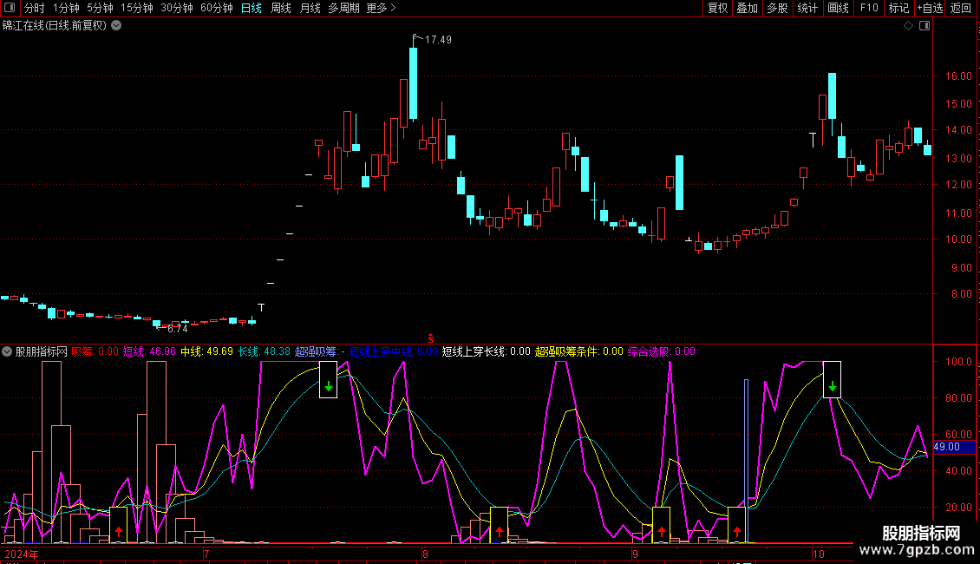Click the 6.74 low price marker
Image resolution: width=980 pixels, height=564 pixels.
coord(176,329)
